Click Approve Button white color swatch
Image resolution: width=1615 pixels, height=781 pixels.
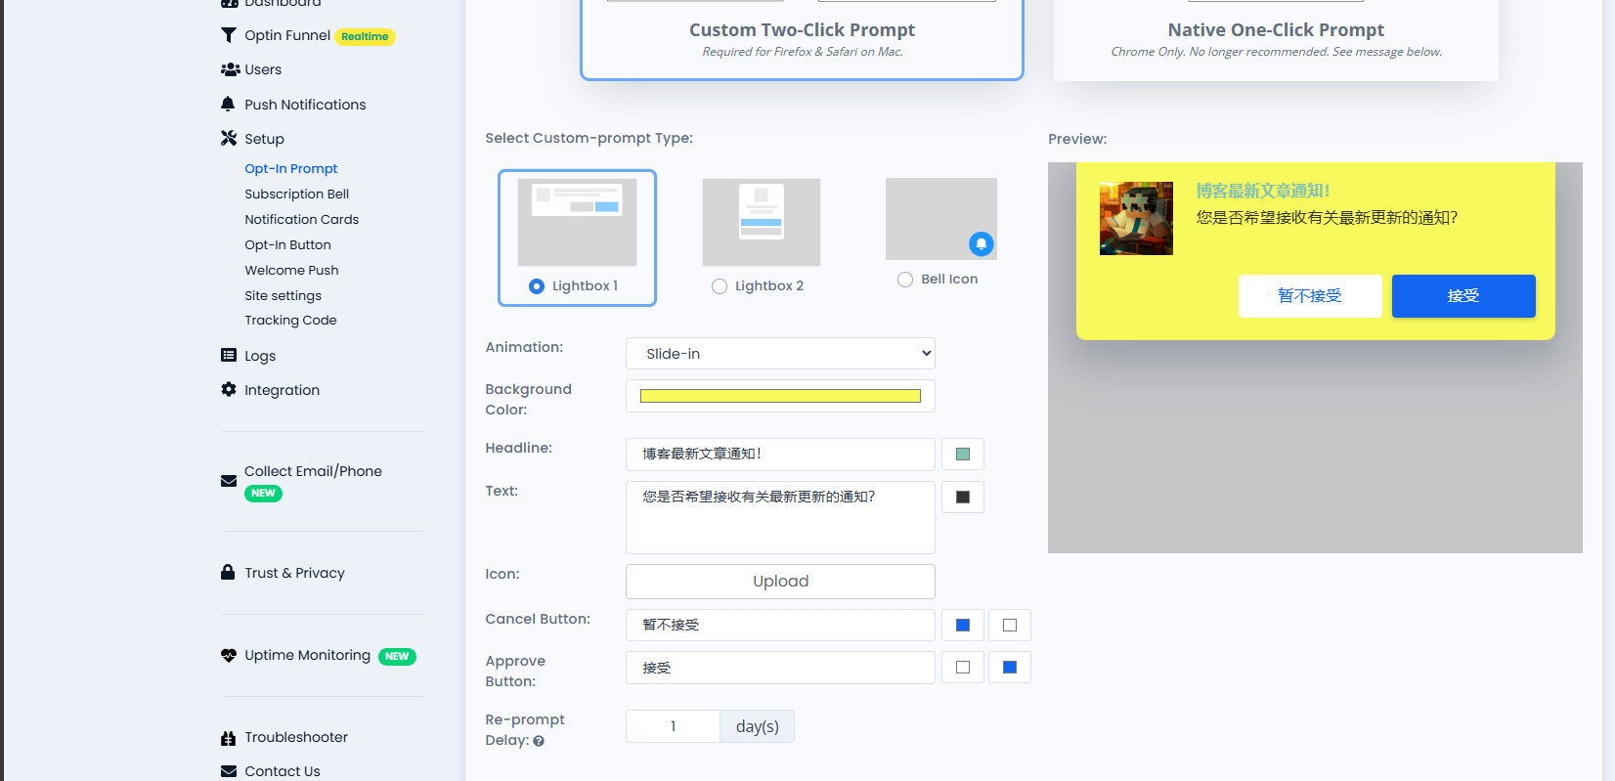[963, 668]
